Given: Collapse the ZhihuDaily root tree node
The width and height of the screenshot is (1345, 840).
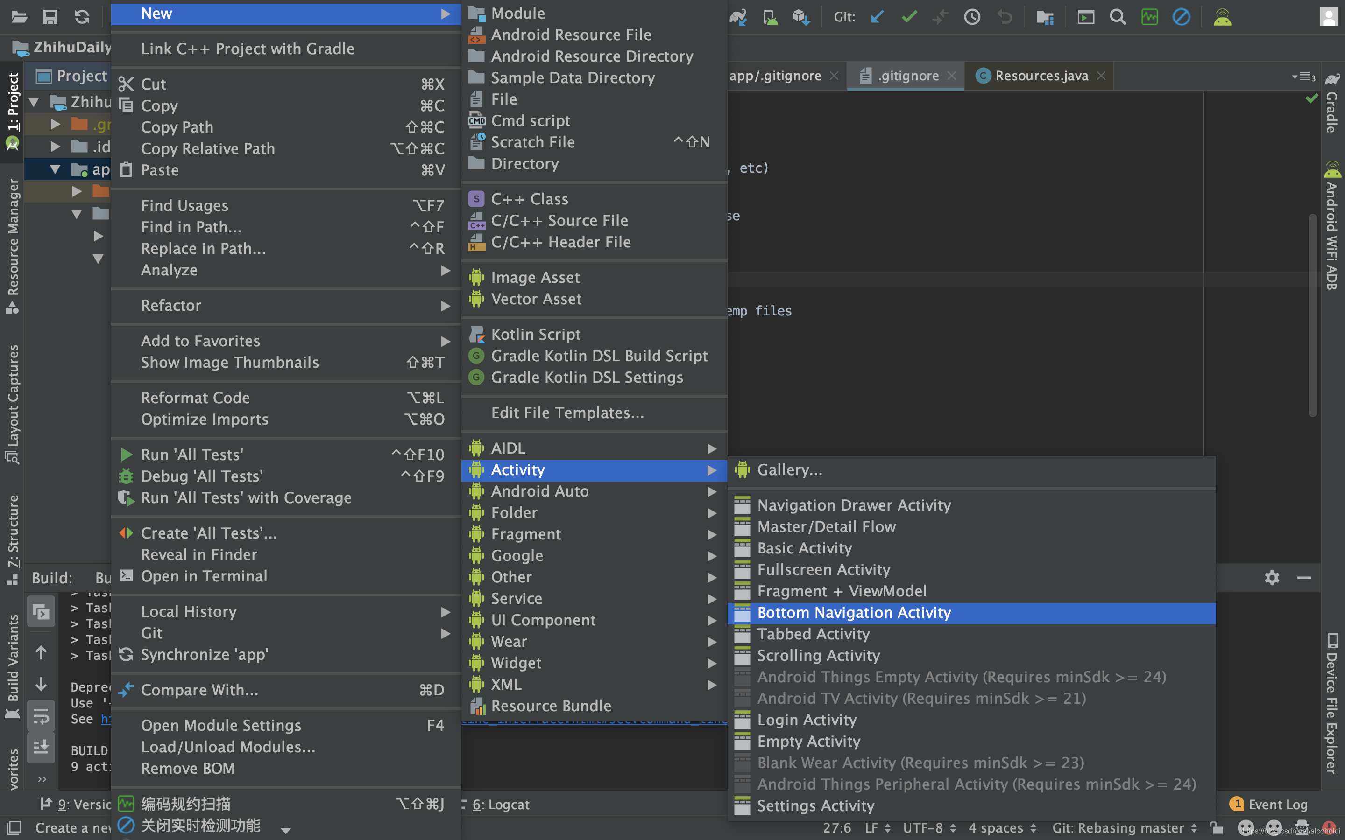Looking at the screenshot, I should [x=34, y=102].
